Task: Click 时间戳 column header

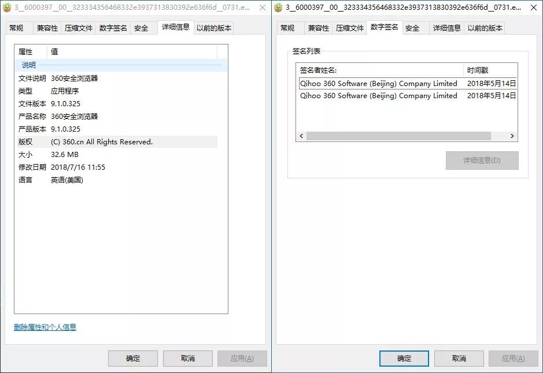Action: click(x=490, y=70)
